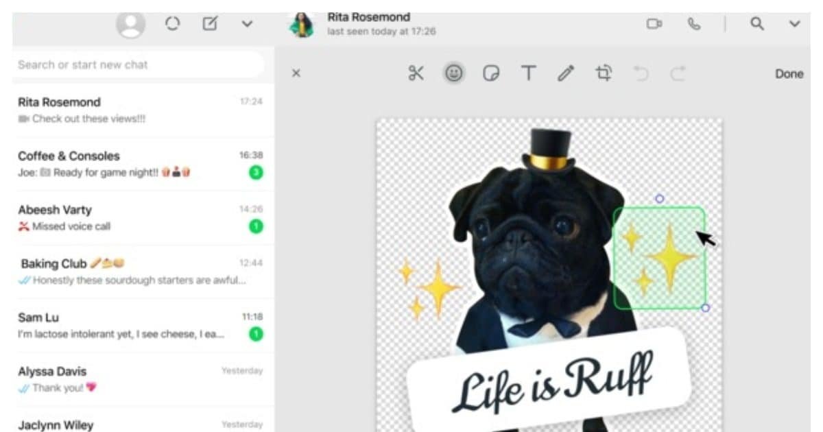This screenshot has height=432, width=823.
Task: Open the Rita Rosemond chat
Action: click(143, 110)
